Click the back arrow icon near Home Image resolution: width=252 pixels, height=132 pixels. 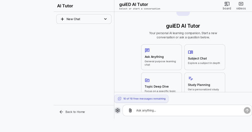pos(61,112)
